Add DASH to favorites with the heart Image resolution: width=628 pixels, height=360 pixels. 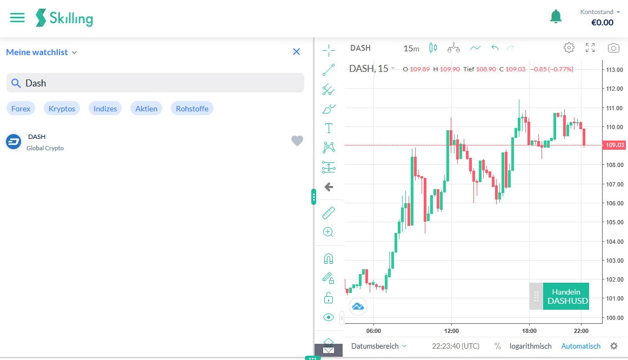pyautogui.click(x=297, y=141)
